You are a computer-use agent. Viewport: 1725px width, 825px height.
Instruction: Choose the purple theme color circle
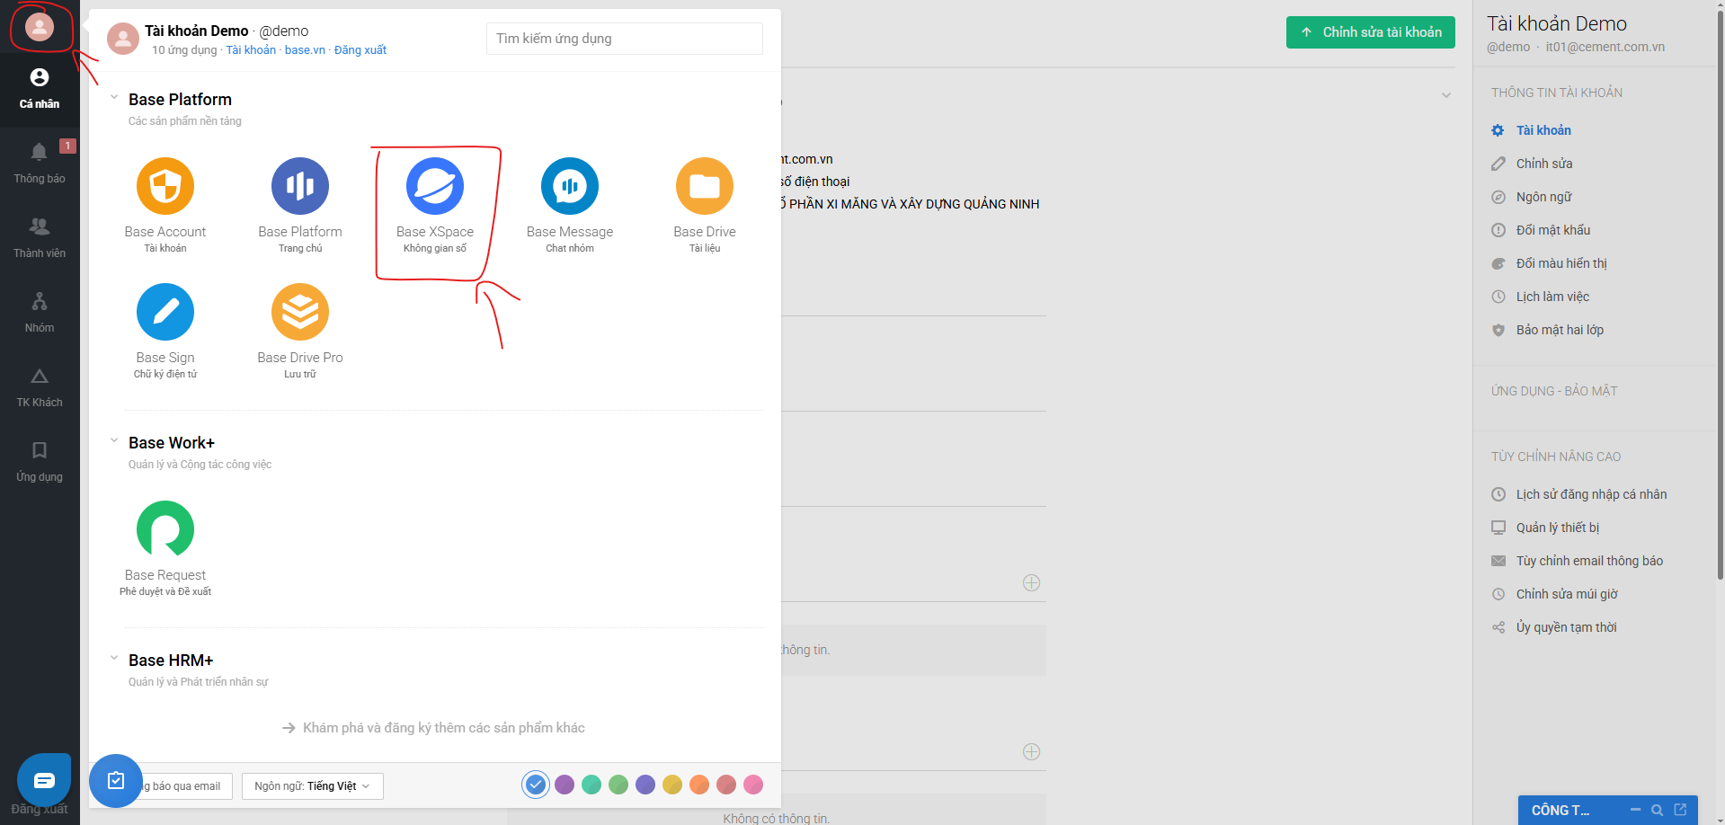[x=565, y=785]
